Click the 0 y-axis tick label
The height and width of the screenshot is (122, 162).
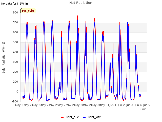click(x=17, y=91)
